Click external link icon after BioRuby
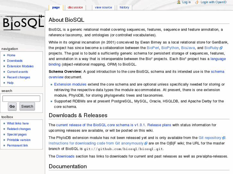233x174 pixels. click(221, 48)
